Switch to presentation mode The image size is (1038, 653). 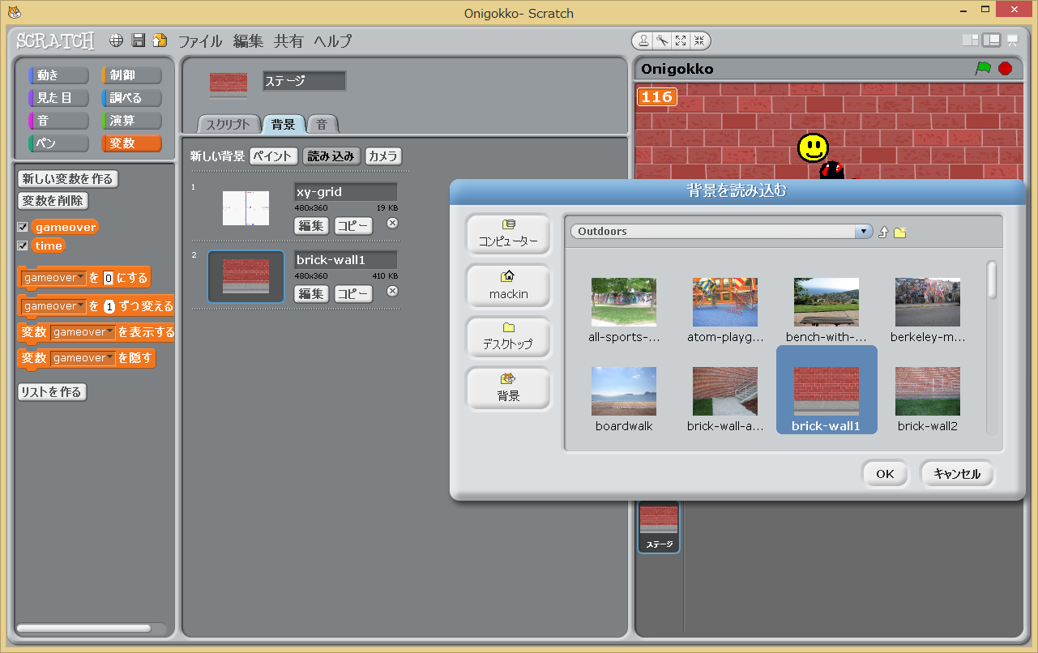[1012, 41]
